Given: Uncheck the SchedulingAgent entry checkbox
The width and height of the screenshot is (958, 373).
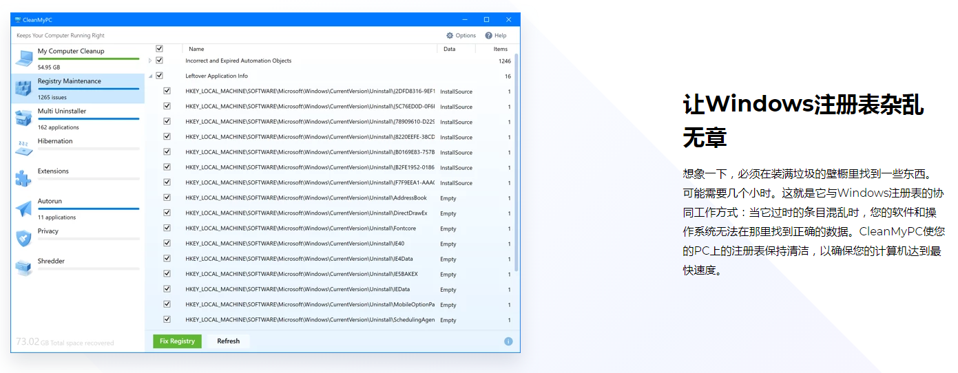Looking at the screenshot, I should 167,319.
